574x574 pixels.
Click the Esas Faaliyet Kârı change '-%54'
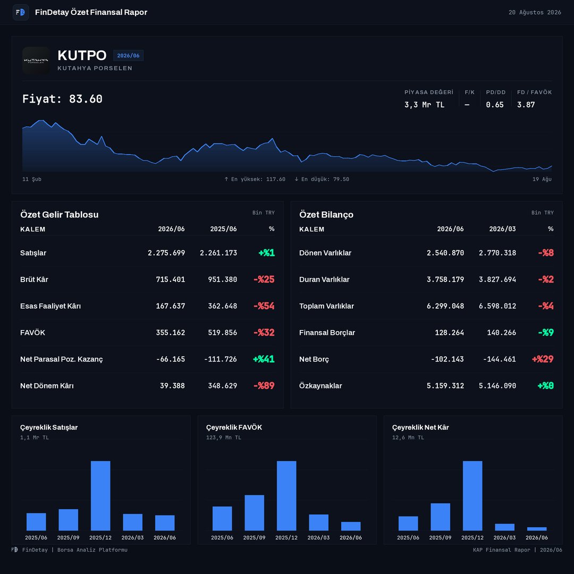(x=264, y=306)
